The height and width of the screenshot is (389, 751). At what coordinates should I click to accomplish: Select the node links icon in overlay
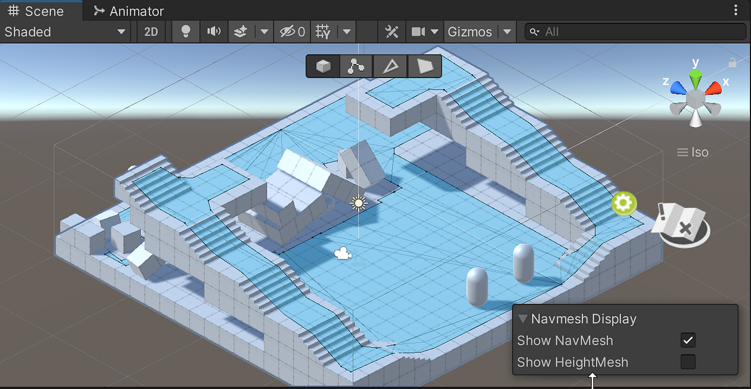tap(356, 66)
